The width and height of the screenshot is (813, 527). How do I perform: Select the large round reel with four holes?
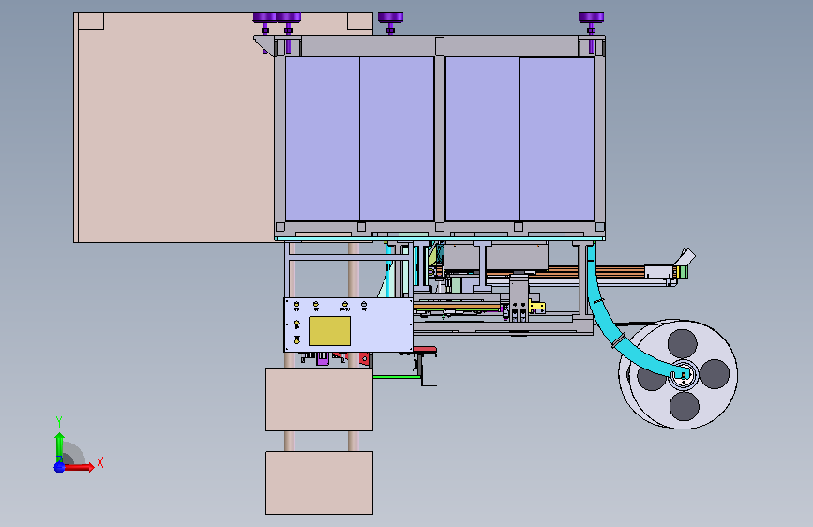click(x=684, y=374)
